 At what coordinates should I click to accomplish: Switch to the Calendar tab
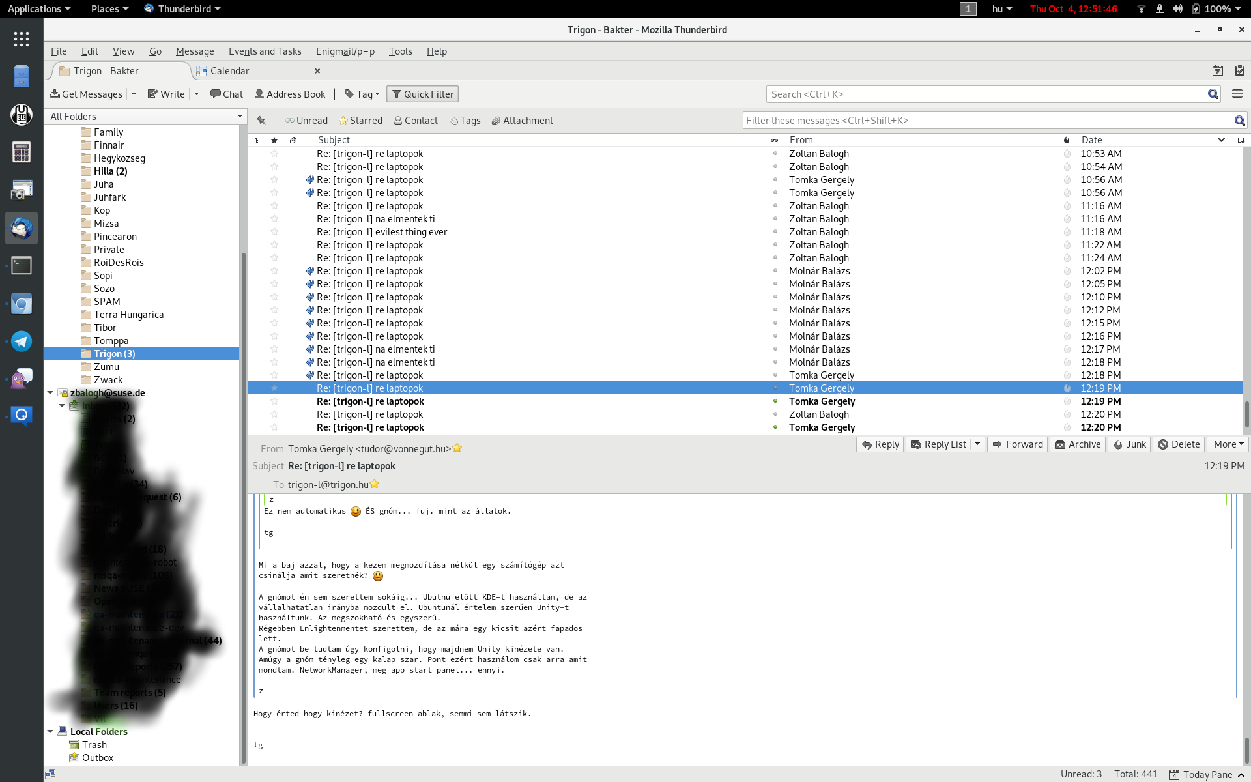(259, 70)
